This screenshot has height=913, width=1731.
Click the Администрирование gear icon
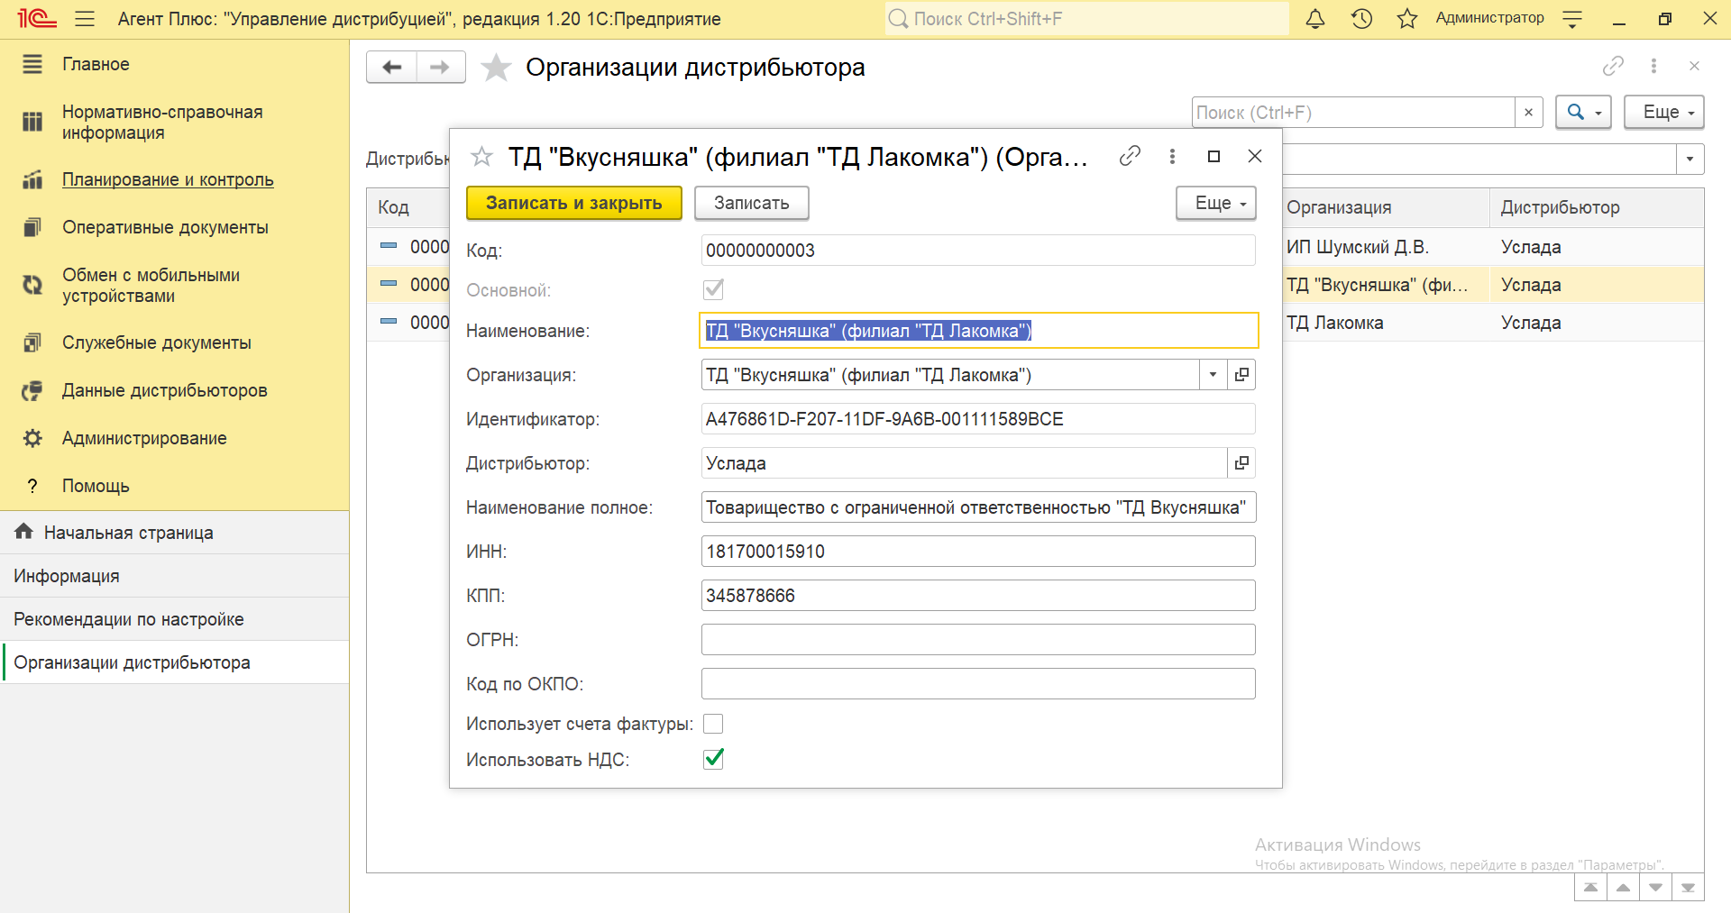pyautogui.click(x=32, y=438)
